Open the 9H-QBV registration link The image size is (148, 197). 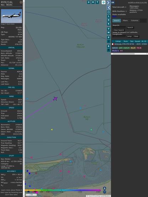click(19, 27)
